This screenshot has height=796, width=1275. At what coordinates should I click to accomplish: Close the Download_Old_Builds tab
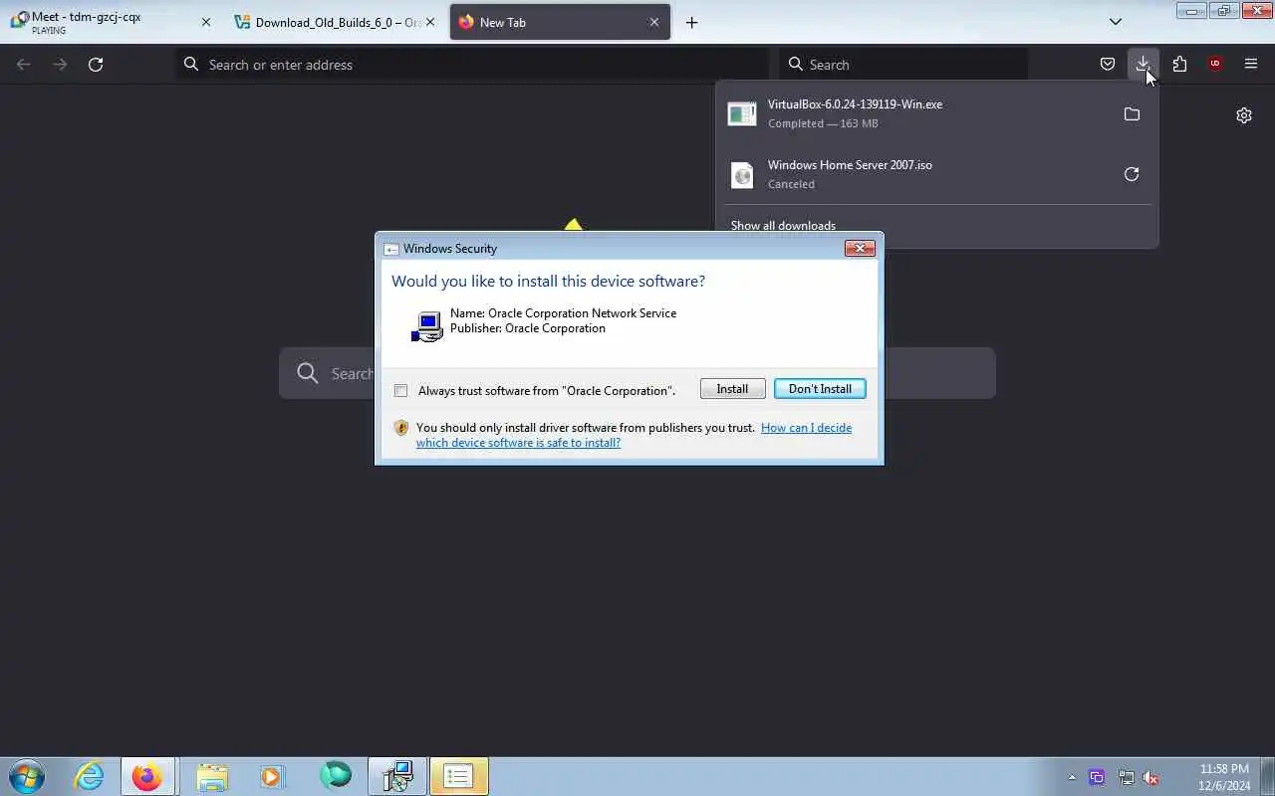[431, 22]
